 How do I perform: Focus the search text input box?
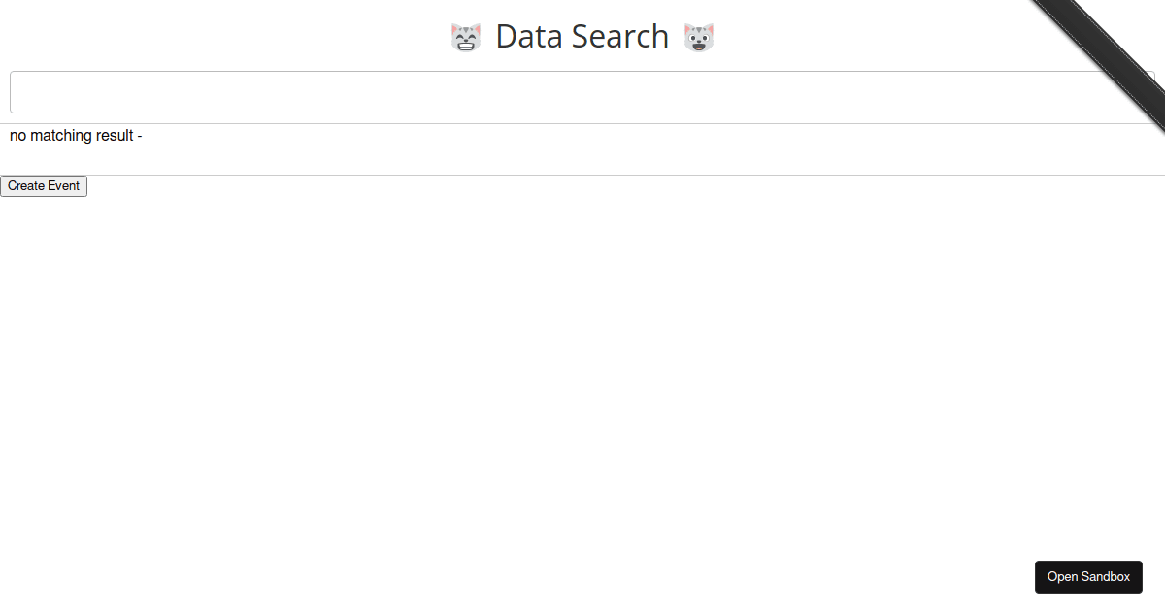(581, 92)
